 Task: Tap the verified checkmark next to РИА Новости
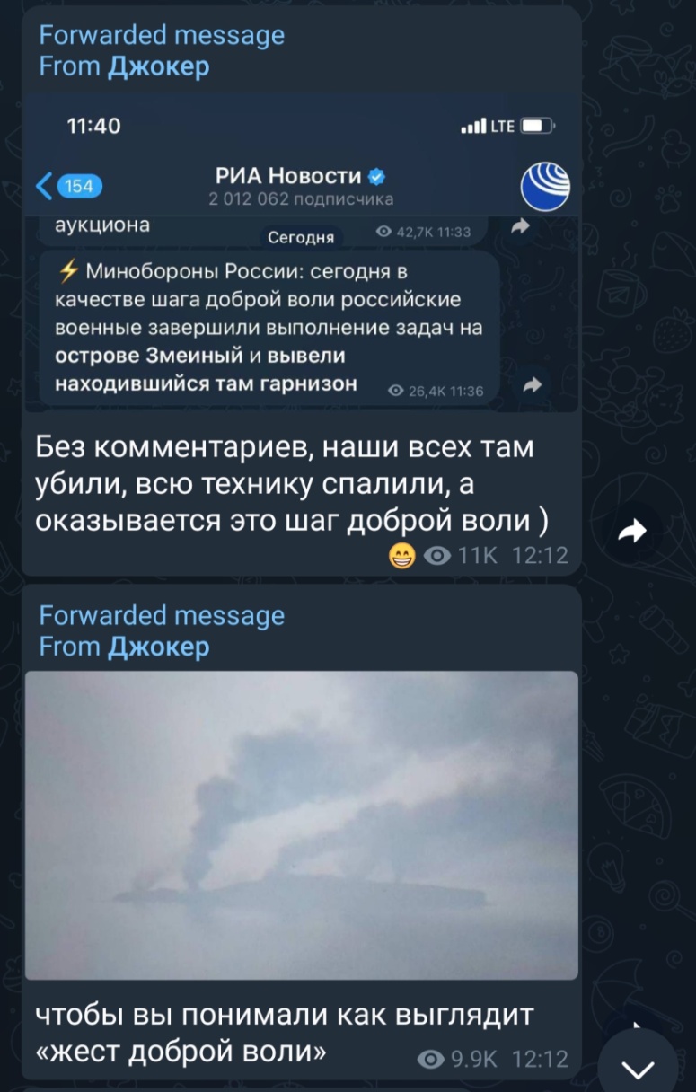[377, 175]
